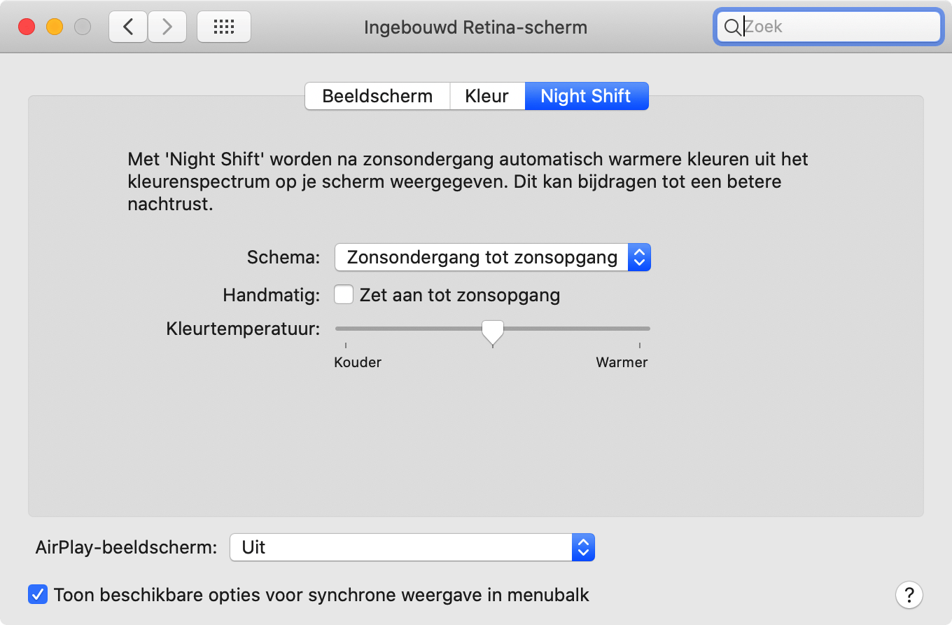Expand the AirPlay-beeldscherm dropdown
Image resolution: width=952 pixels, height=625 pixels.
click(412, 547)
